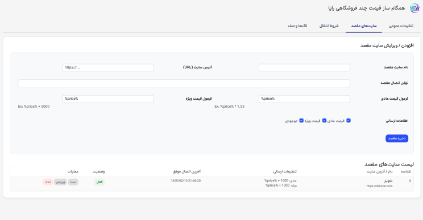
Task: Select the سایت‌های مقصد tab
Action: (364, 26)
